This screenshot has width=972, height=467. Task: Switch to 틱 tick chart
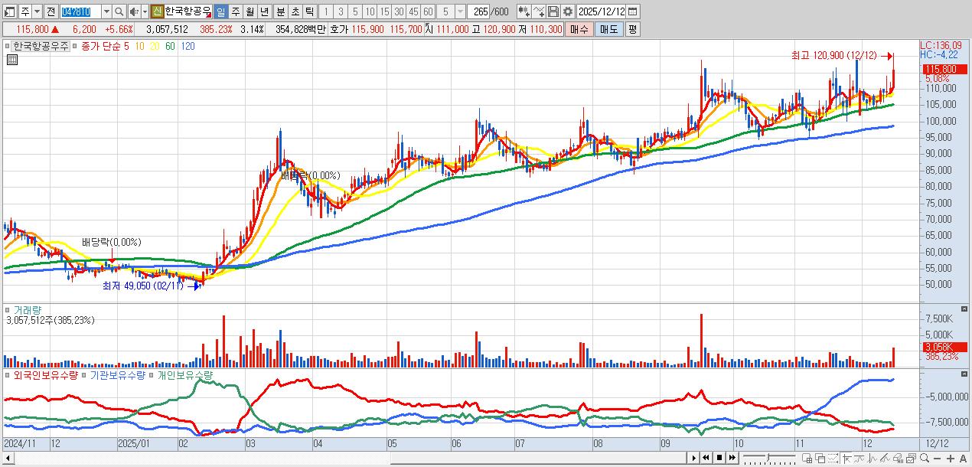coord(309,11)
